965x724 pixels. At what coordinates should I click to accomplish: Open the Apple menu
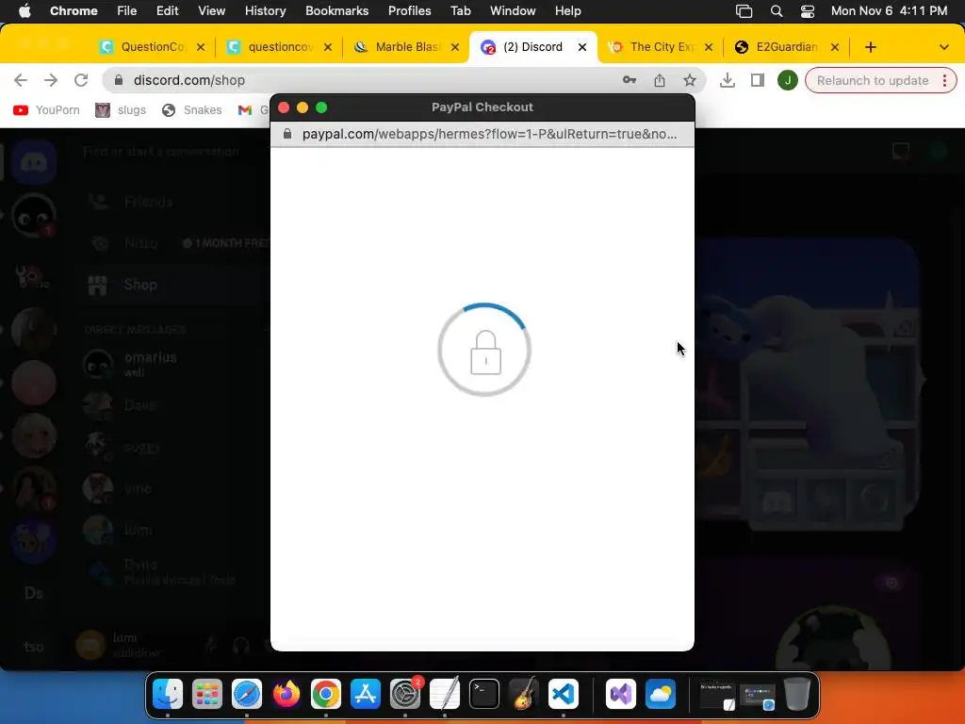(x=25, y=11)
